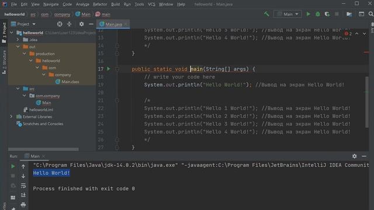This screenshot has width=374, height=210.
Task: Collapse the src folder
Action: pos(18,89)
